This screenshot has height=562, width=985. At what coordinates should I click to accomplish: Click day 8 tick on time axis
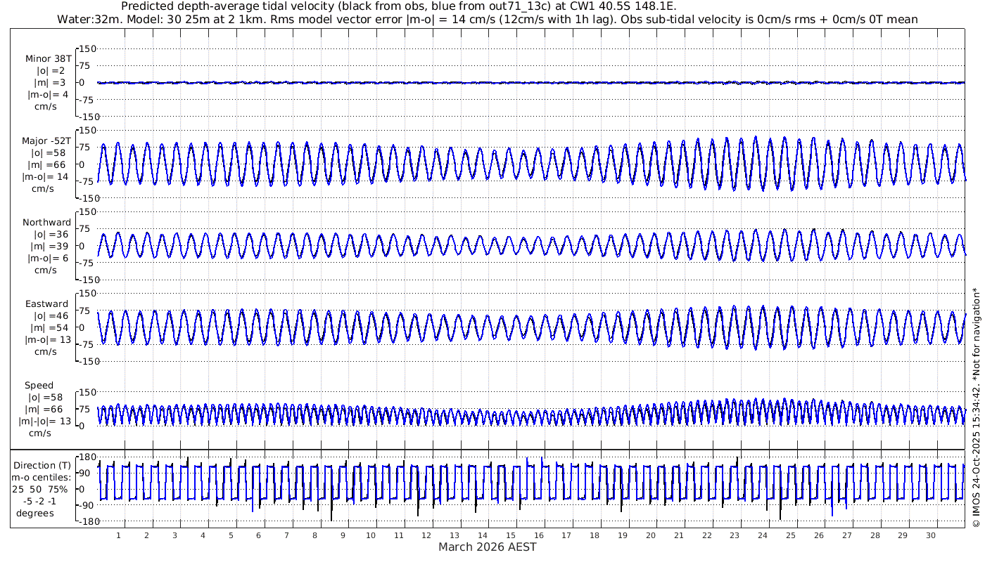click(x=314, y=535)
